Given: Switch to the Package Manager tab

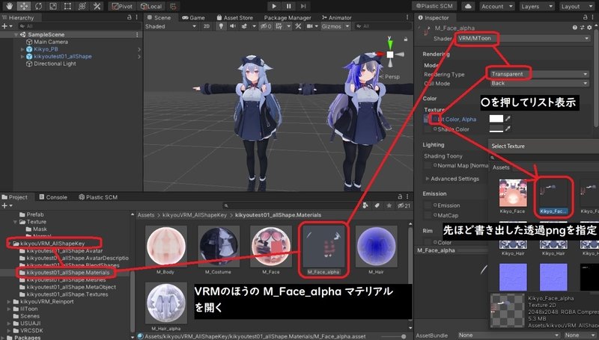Looking at the screenshot, I should (x=288, y=17).
